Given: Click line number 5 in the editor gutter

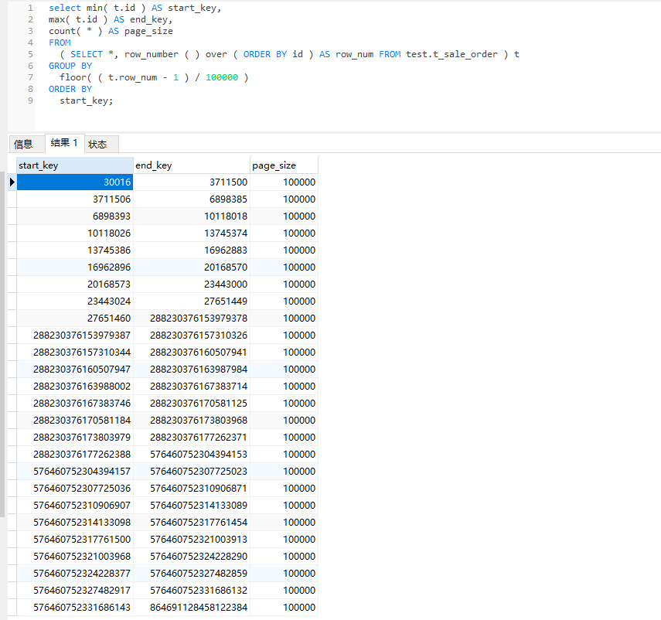Looking at the screenshot, I should (x=30, y=54).
